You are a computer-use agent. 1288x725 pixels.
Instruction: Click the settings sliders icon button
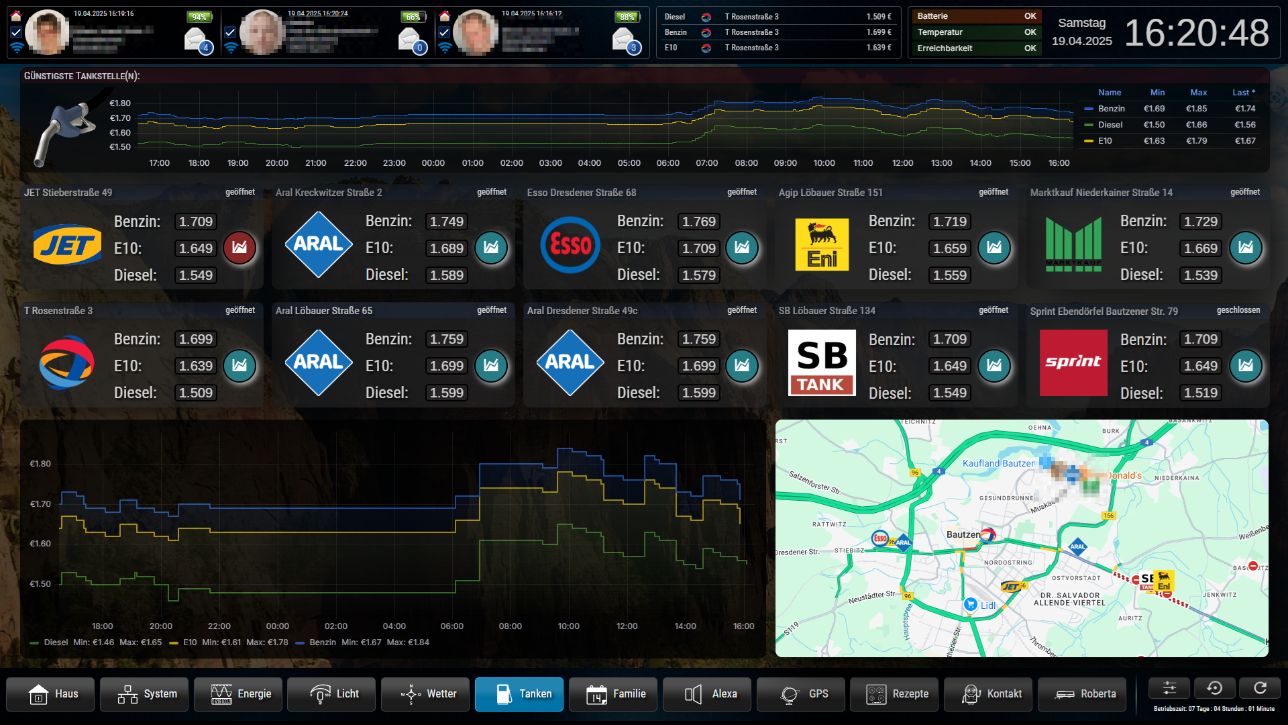1169,688
